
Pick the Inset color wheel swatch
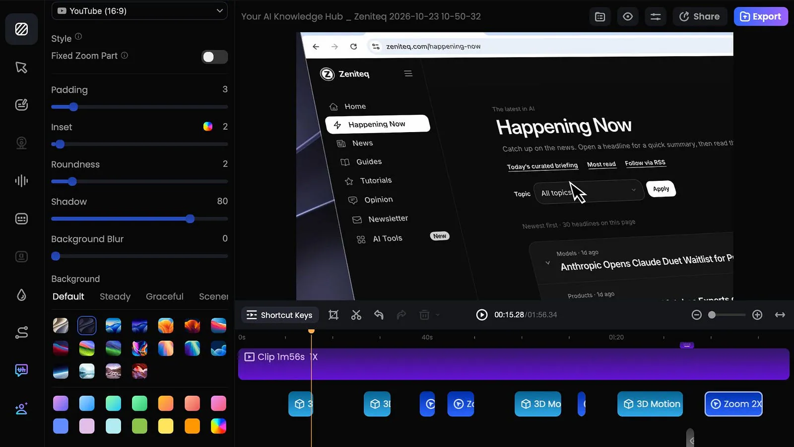[x=208, y=127]
